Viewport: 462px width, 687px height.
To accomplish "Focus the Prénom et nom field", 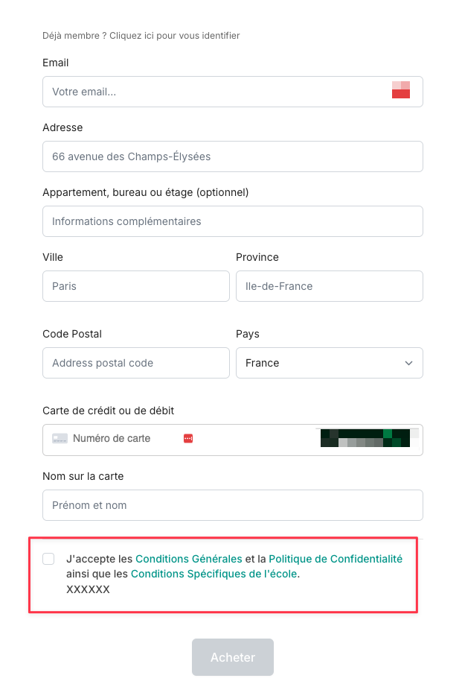I will (233, 505).
